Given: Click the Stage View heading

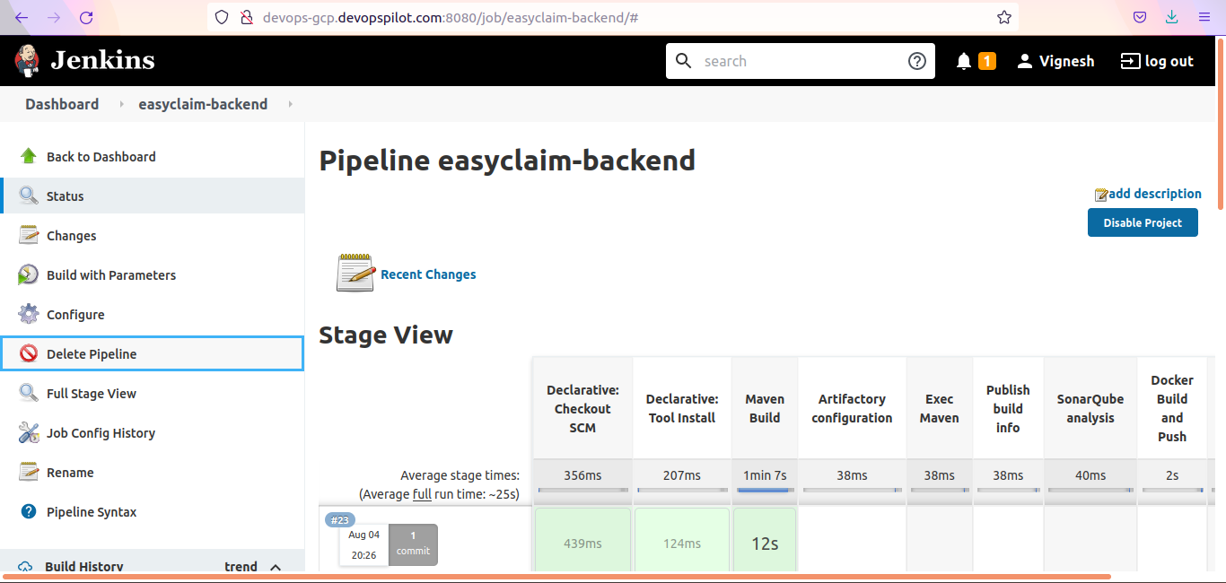Looking at the screenshot, I should (x=386, y=335).
